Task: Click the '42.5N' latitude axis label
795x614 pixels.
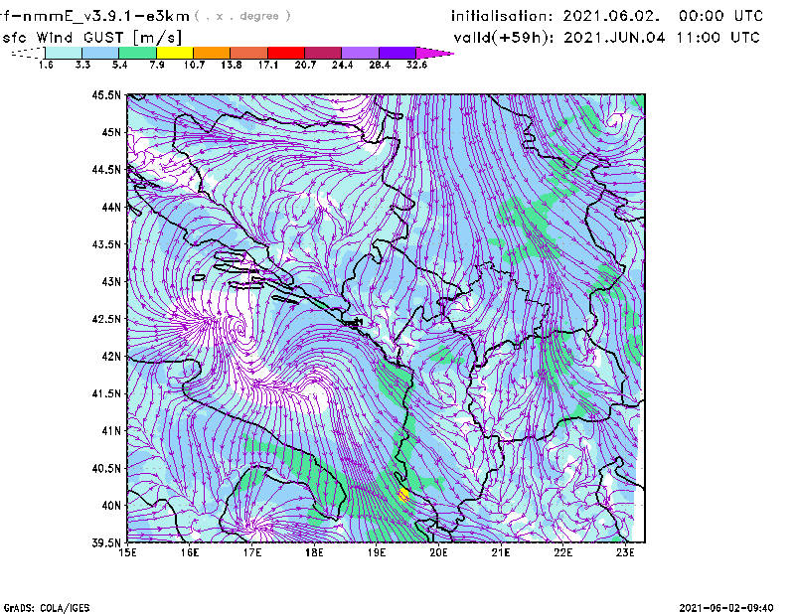Action: point(106,319)
